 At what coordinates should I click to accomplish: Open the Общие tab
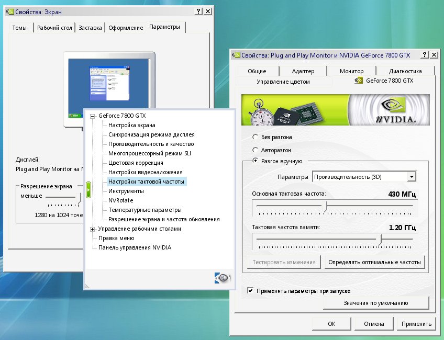[x=257, y=71]
